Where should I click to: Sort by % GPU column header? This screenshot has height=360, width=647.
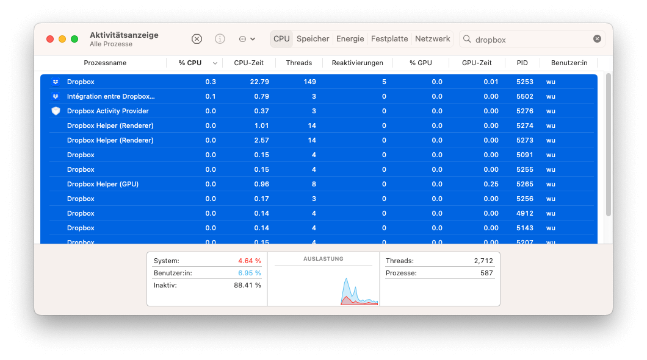click(x=421, y=63)
